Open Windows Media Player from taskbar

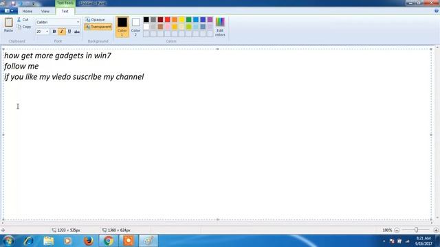[x=68, y=241]
